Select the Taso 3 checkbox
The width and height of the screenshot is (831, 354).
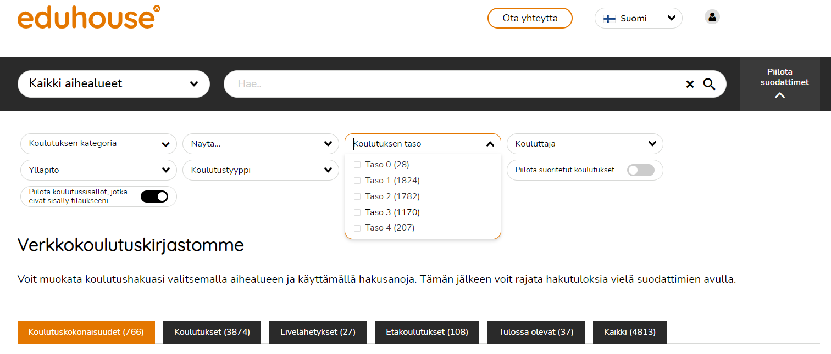tap(357, 212)
